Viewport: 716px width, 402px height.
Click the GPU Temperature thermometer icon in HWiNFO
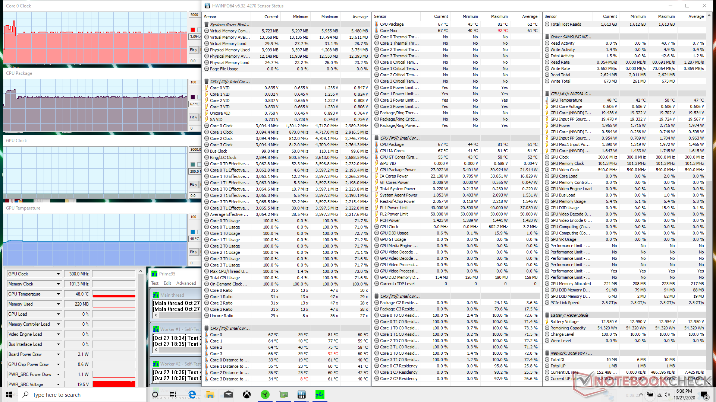tap(547, 100)
